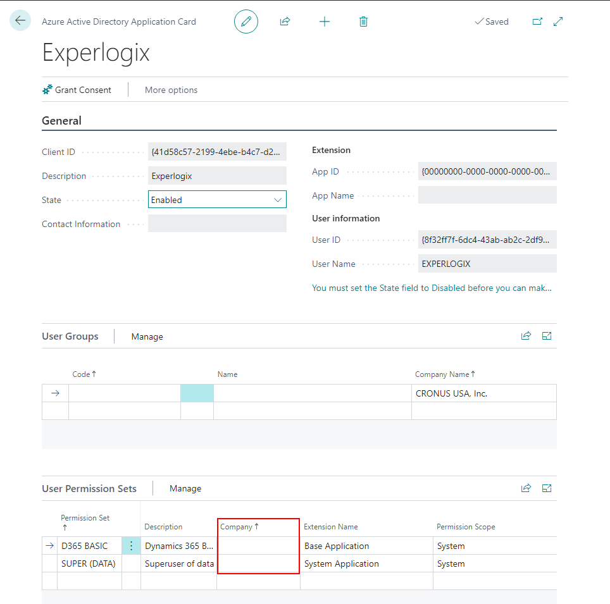Screen dimensions: 610x604
Task: Select the SUPER (DATA) permission set cell
Action: point(89,564)
